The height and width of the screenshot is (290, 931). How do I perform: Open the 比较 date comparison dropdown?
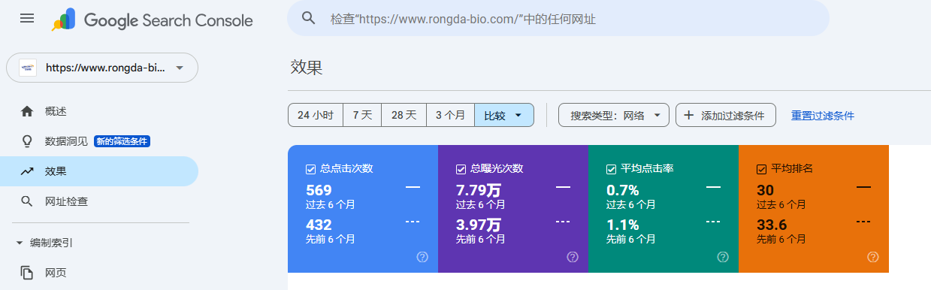click(504, 116)
